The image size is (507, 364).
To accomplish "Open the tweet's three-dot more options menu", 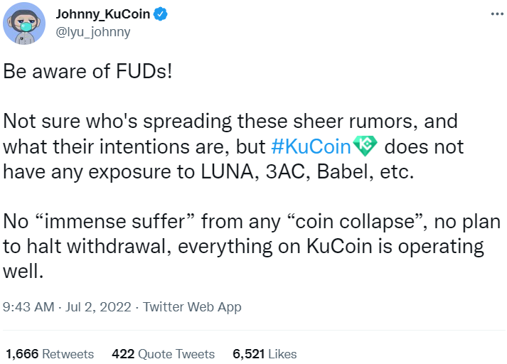I will click(497, 14).
